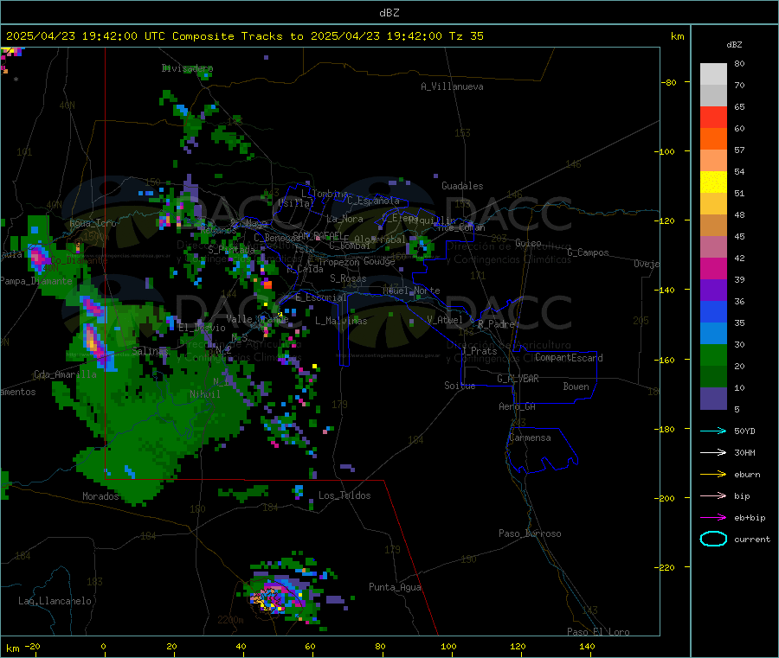Click the Bowen map label
The image size is (779, 658).
click(576, 386)
